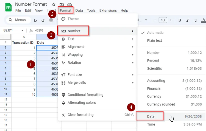This screenshot has width=206, height=131.
Task: Select row 12 header
Action: tap(6, 99)
